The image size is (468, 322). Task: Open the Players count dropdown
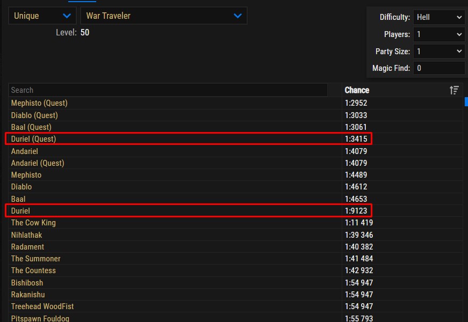pos(439,34)
